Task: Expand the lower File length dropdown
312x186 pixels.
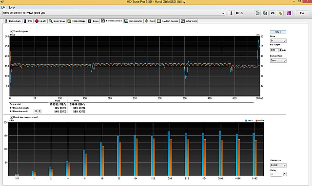Action: coord(278,165)
